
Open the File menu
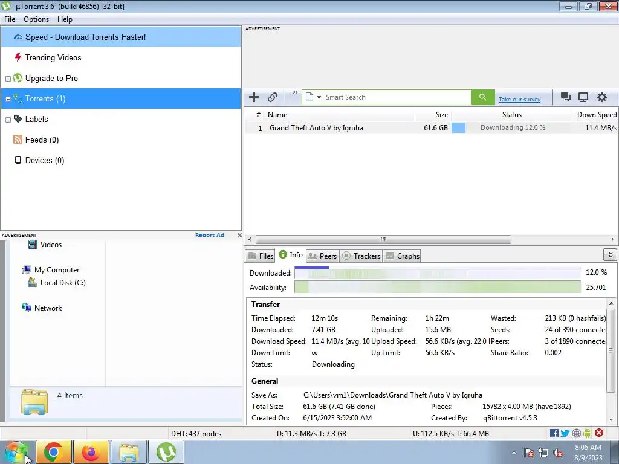[10, 19]
